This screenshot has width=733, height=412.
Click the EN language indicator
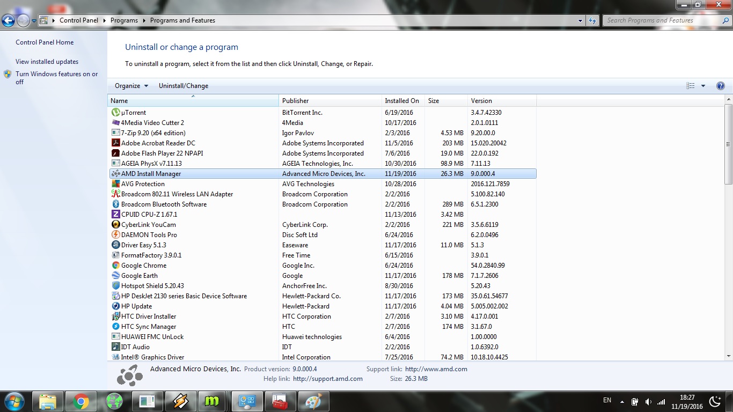(x=607, y=400)
